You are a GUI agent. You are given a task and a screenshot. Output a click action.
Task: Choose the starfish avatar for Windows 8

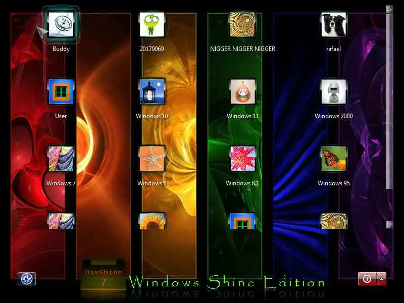tap(152, 159)
